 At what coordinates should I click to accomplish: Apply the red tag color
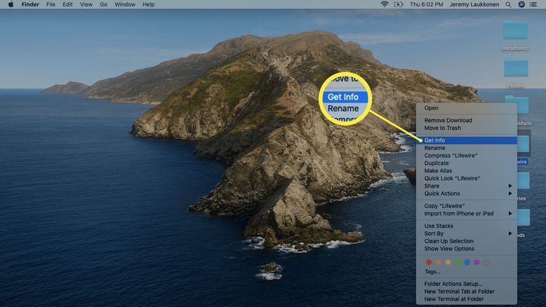[x=429, y=262]
